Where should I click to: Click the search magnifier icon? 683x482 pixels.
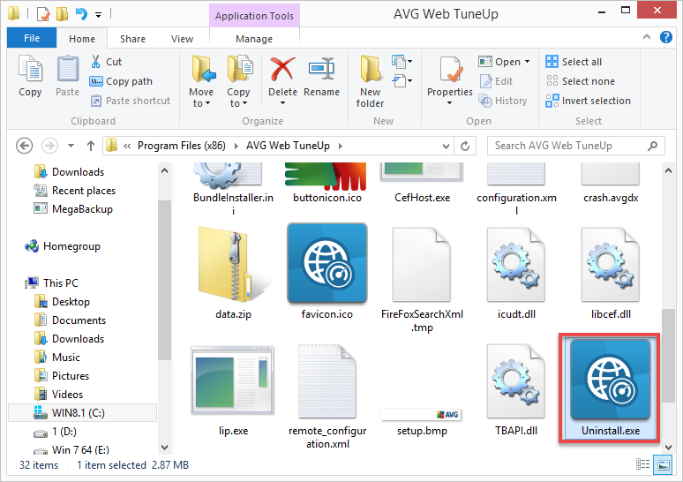pos(652,146)
